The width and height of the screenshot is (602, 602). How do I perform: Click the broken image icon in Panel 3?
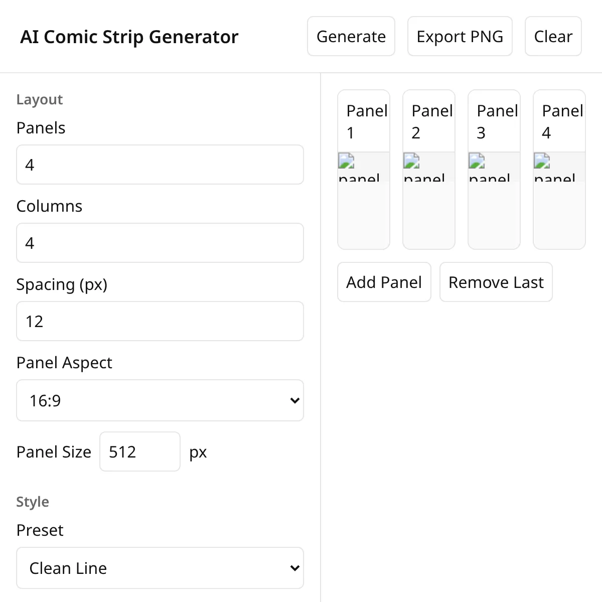[x=477, y=161]
